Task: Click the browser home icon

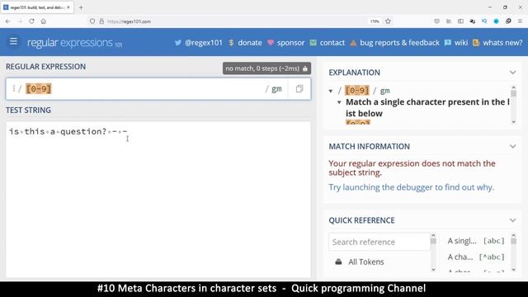Action: pyautogui.click(x=44, y=21)
